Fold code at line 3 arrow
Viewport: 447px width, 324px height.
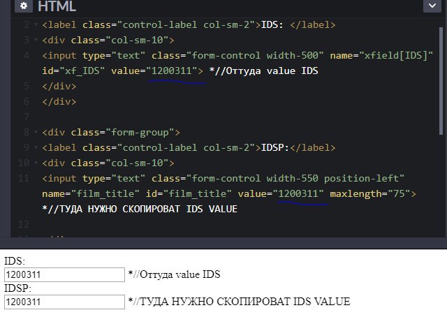pos(36,40)
